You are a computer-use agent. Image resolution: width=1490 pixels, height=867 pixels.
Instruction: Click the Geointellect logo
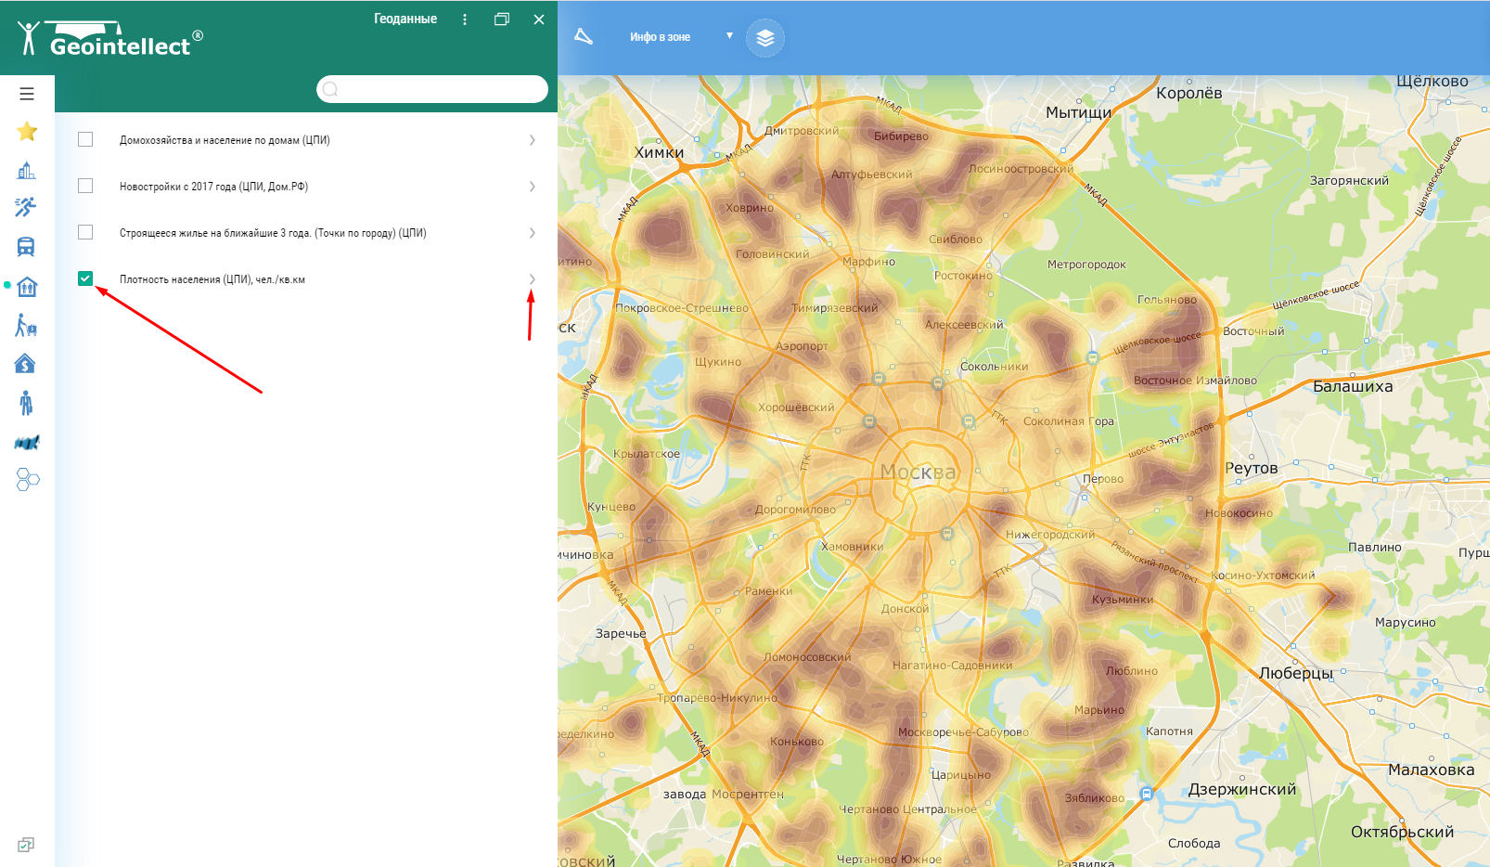pos(109,39)
